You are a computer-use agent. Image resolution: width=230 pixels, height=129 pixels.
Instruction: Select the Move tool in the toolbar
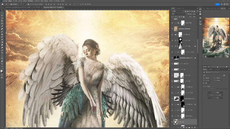pos(2,10)
